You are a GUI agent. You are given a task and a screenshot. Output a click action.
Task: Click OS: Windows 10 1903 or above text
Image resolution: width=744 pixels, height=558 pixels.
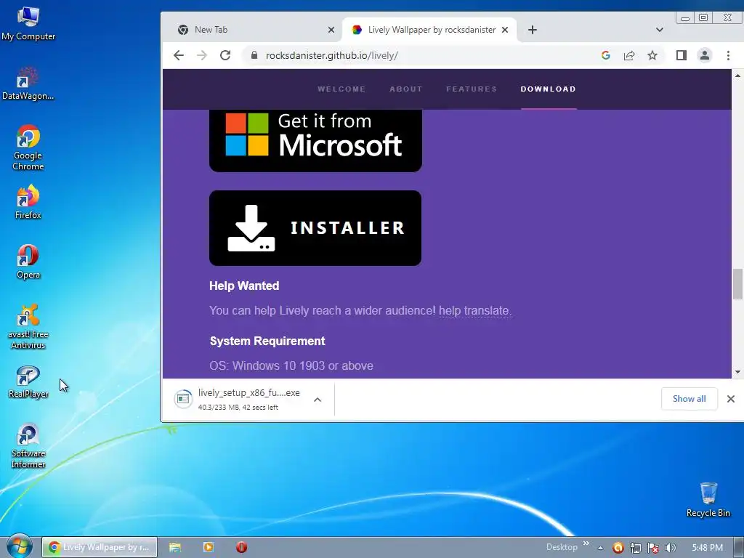(291, 366)
